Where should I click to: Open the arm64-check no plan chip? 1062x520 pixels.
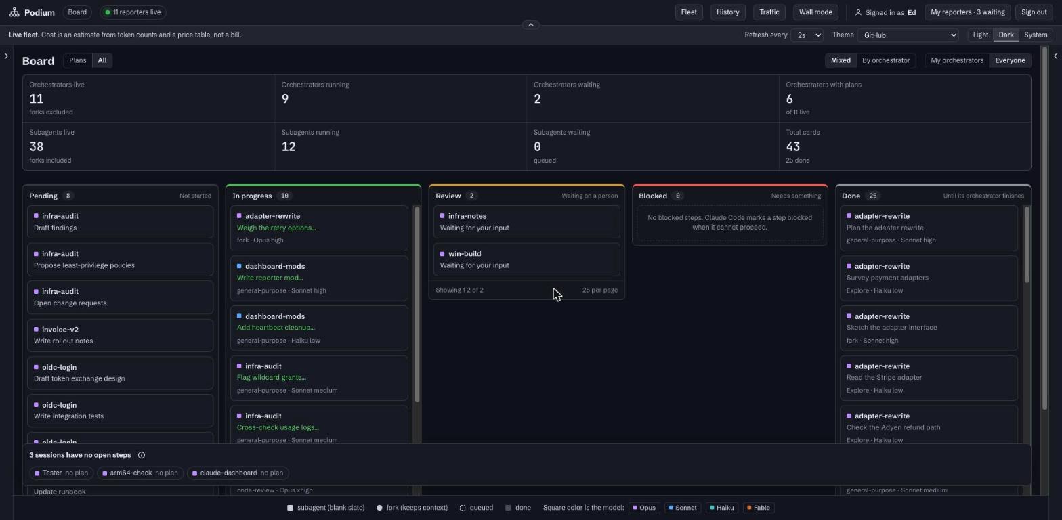click(x=140, y=473)
